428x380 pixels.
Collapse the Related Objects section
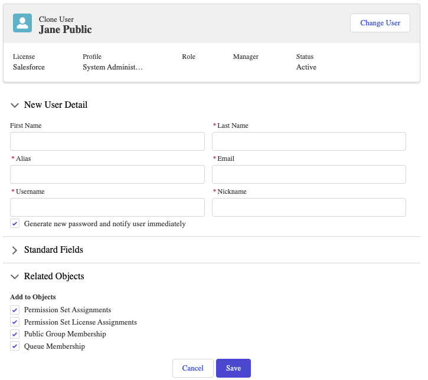tap(15, 277)
